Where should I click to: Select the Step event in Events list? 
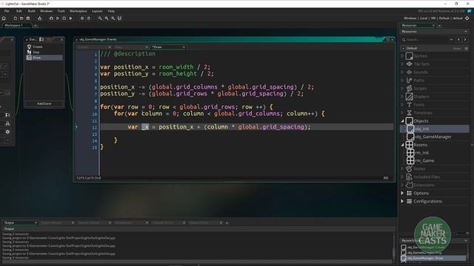pos(44,52)
